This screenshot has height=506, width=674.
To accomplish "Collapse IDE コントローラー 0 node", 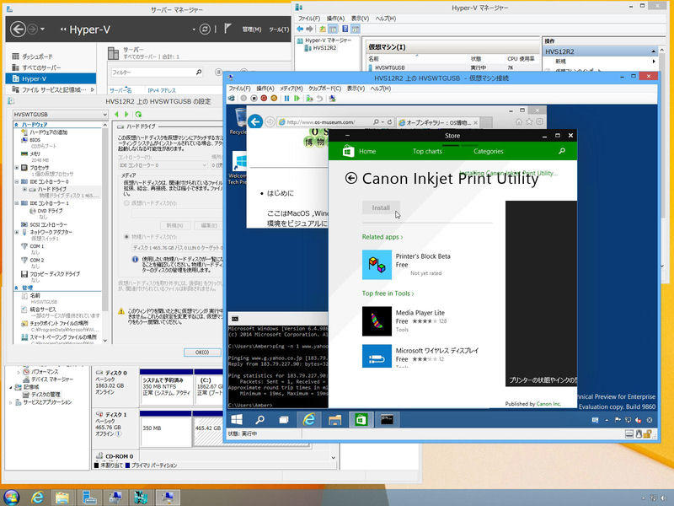I will tap(17, 181).
